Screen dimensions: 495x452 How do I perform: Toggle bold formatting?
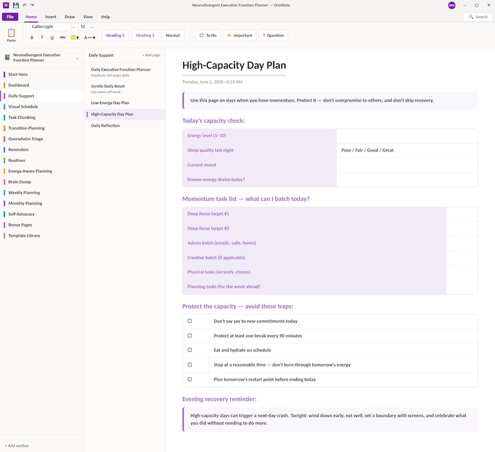(x=32, y=37)
